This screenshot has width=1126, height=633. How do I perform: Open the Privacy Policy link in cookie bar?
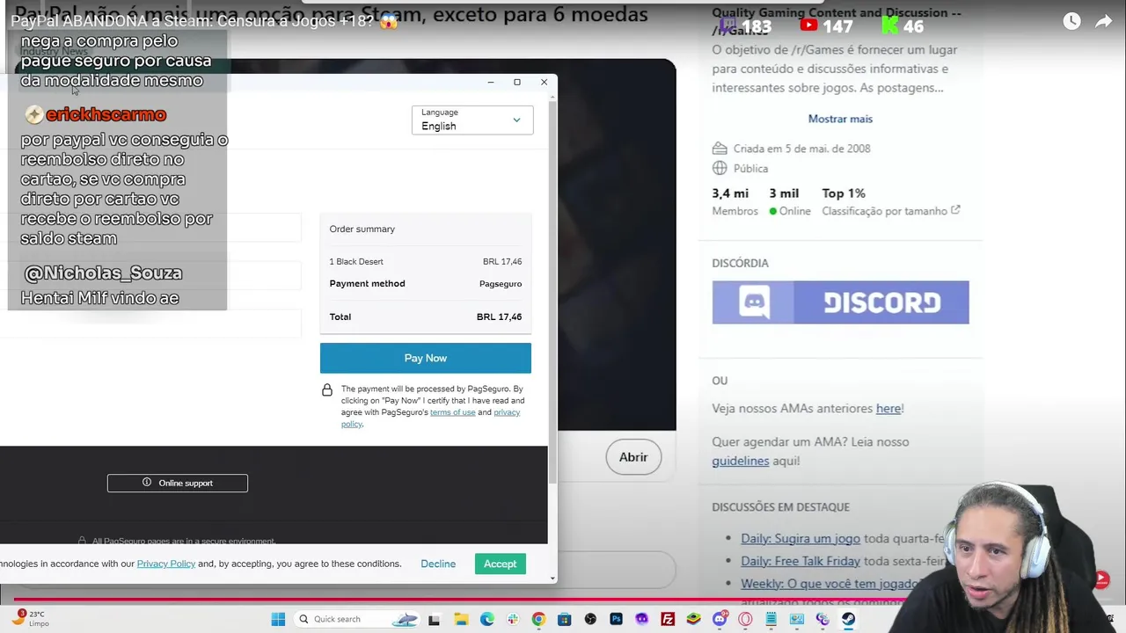[165, 564]
